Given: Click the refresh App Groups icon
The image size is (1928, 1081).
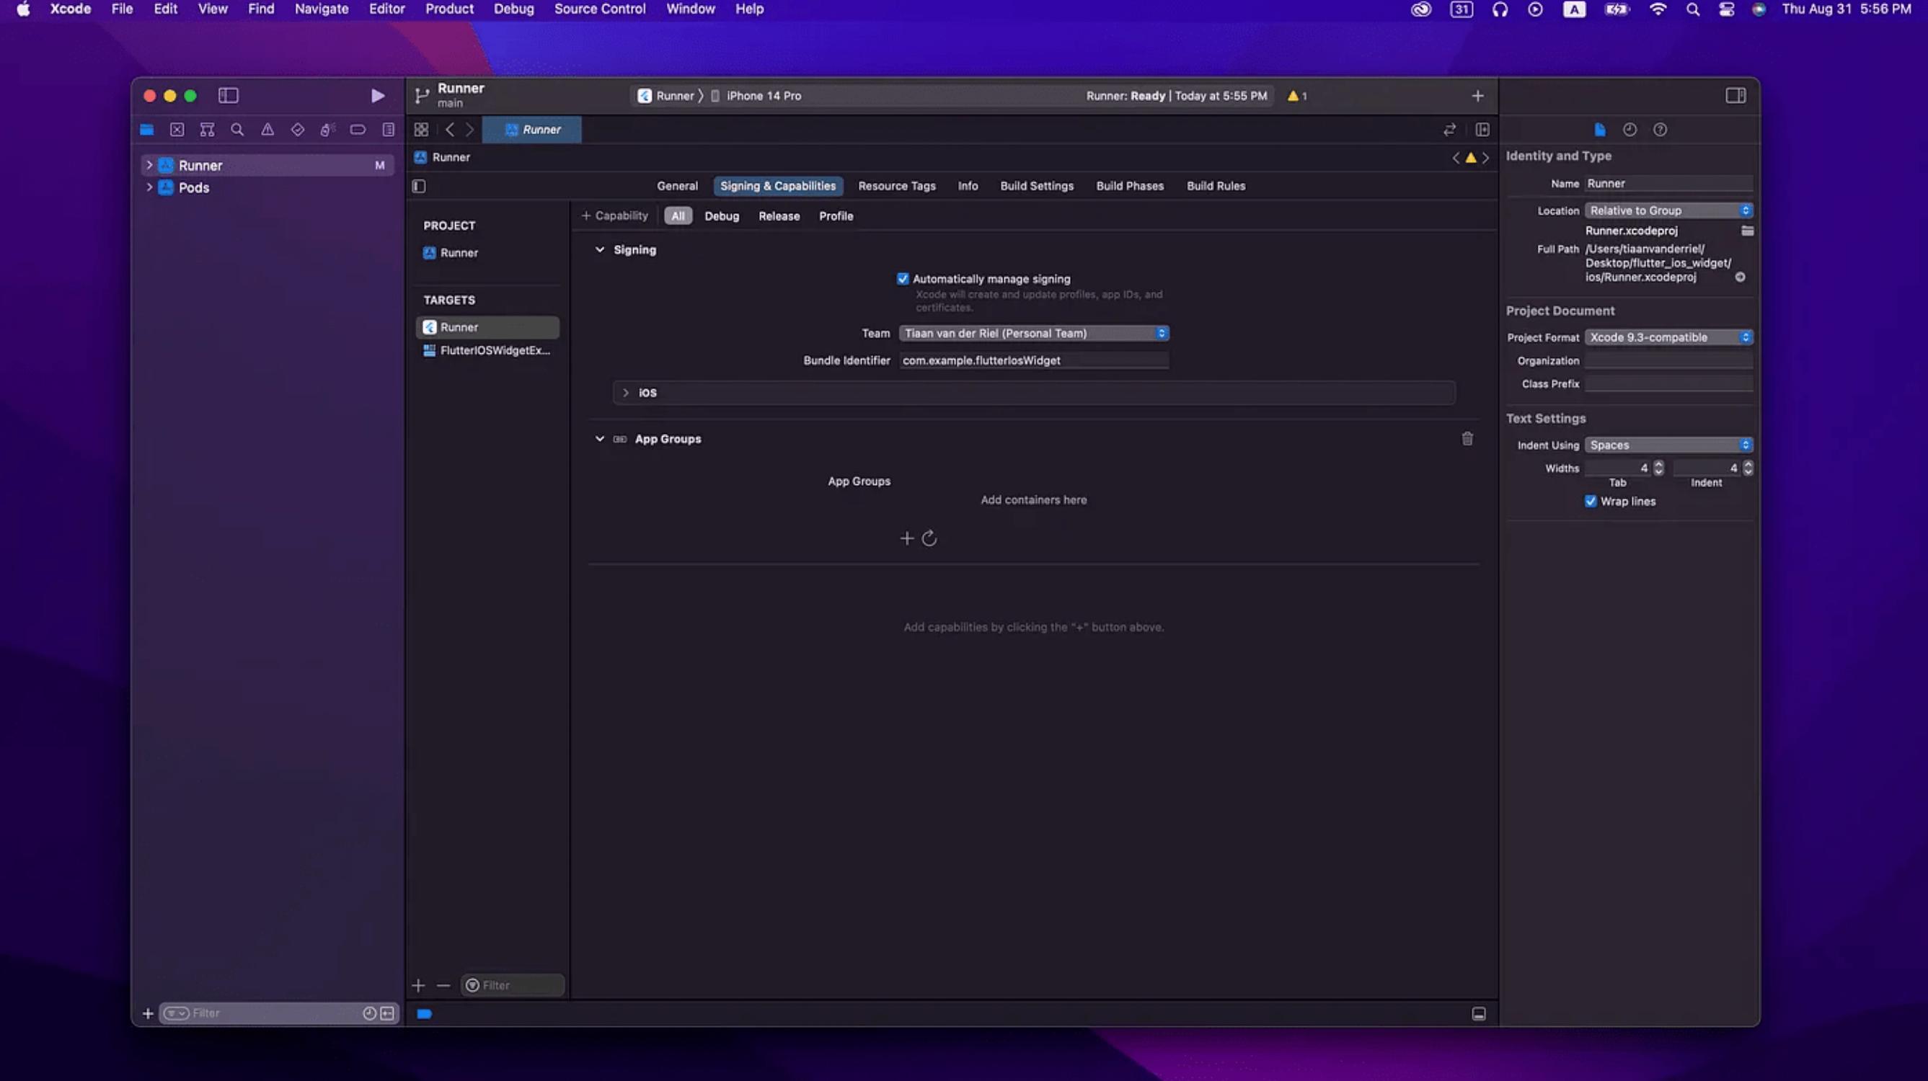Looking at the screenshot, I should (929, 538).
